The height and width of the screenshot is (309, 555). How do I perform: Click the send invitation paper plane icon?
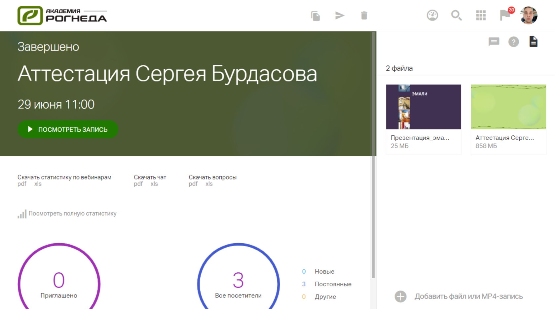coord(340,16)
